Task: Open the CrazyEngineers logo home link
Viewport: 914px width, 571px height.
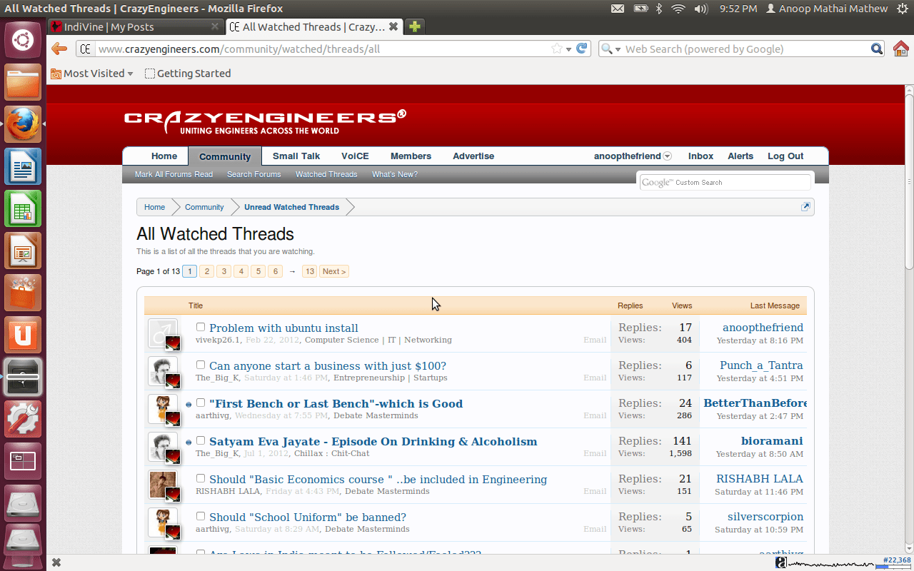Action: (x=265, y=122)
